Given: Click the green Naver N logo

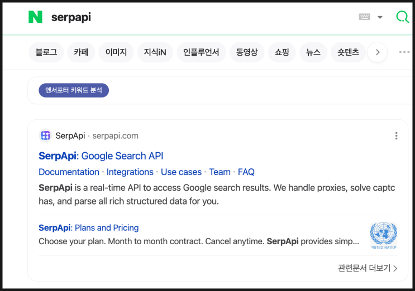Looking at the screenshot, I should tap(35, 17).
